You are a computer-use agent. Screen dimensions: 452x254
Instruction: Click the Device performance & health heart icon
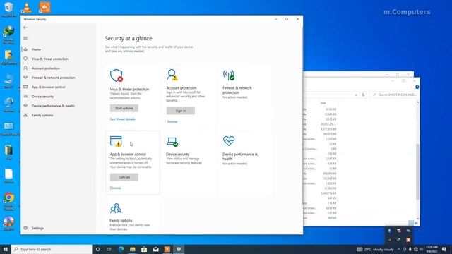coord(229,141)
